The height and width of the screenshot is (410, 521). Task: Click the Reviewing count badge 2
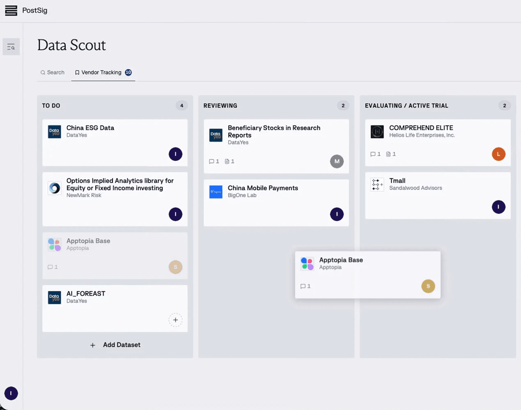pos(343,106)
